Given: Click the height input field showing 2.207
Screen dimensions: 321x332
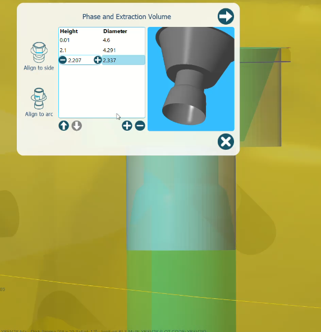Looking at the screenshot, I should click(80, 61).
